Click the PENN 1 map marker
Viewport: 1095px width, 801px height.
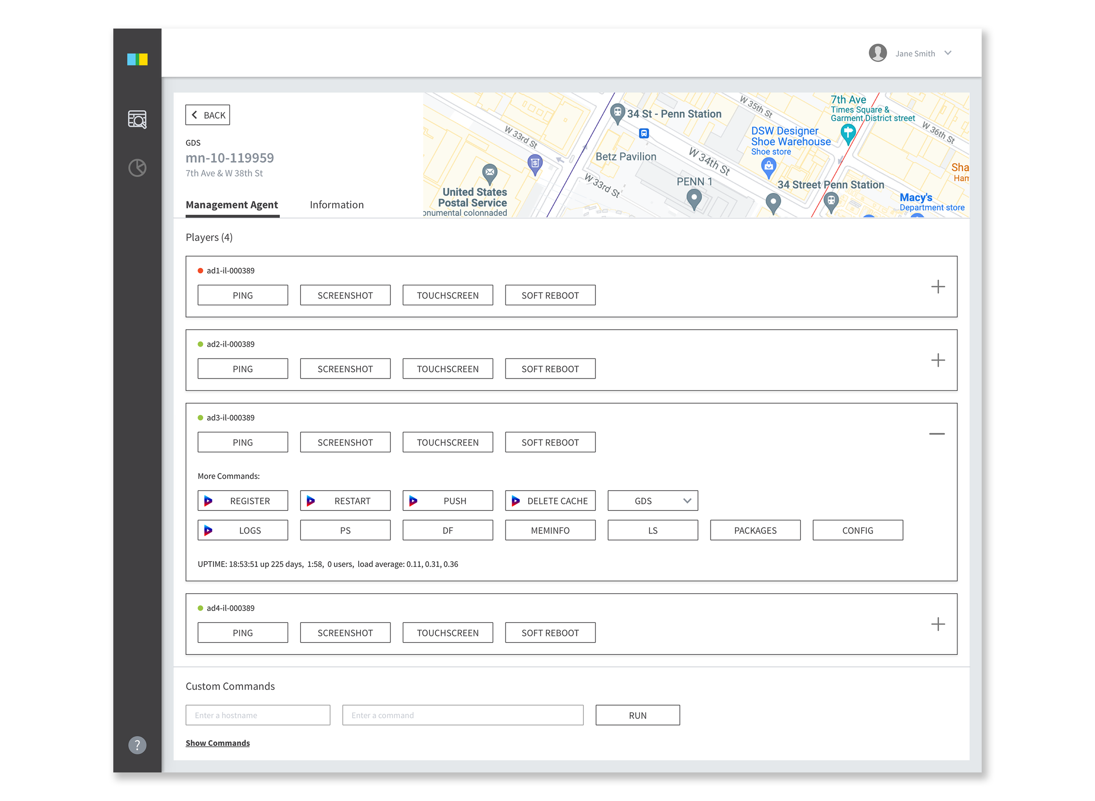[x=694, y=198]
